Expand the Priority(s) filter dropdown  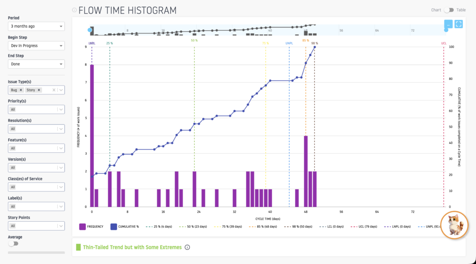(36, 109)
